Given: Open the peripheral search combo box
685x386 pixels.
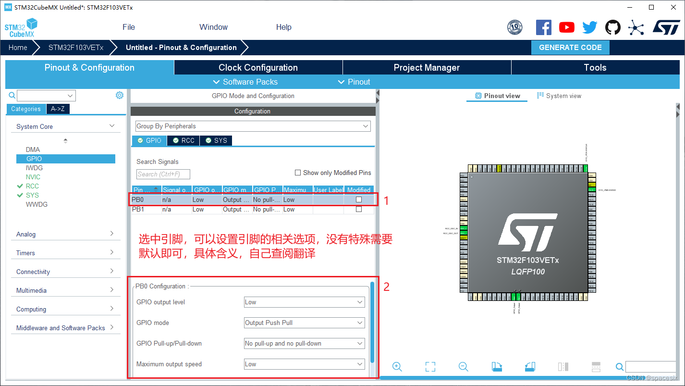Looking at the screenshot, I should coord(46,96).
